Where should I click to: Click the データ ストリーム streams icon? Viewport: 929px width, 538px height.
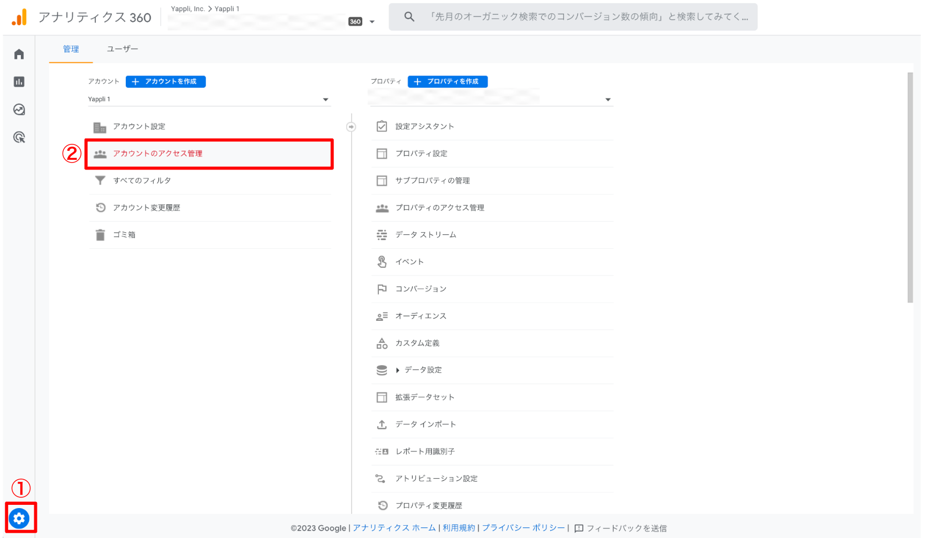click(x=382, y=235)
